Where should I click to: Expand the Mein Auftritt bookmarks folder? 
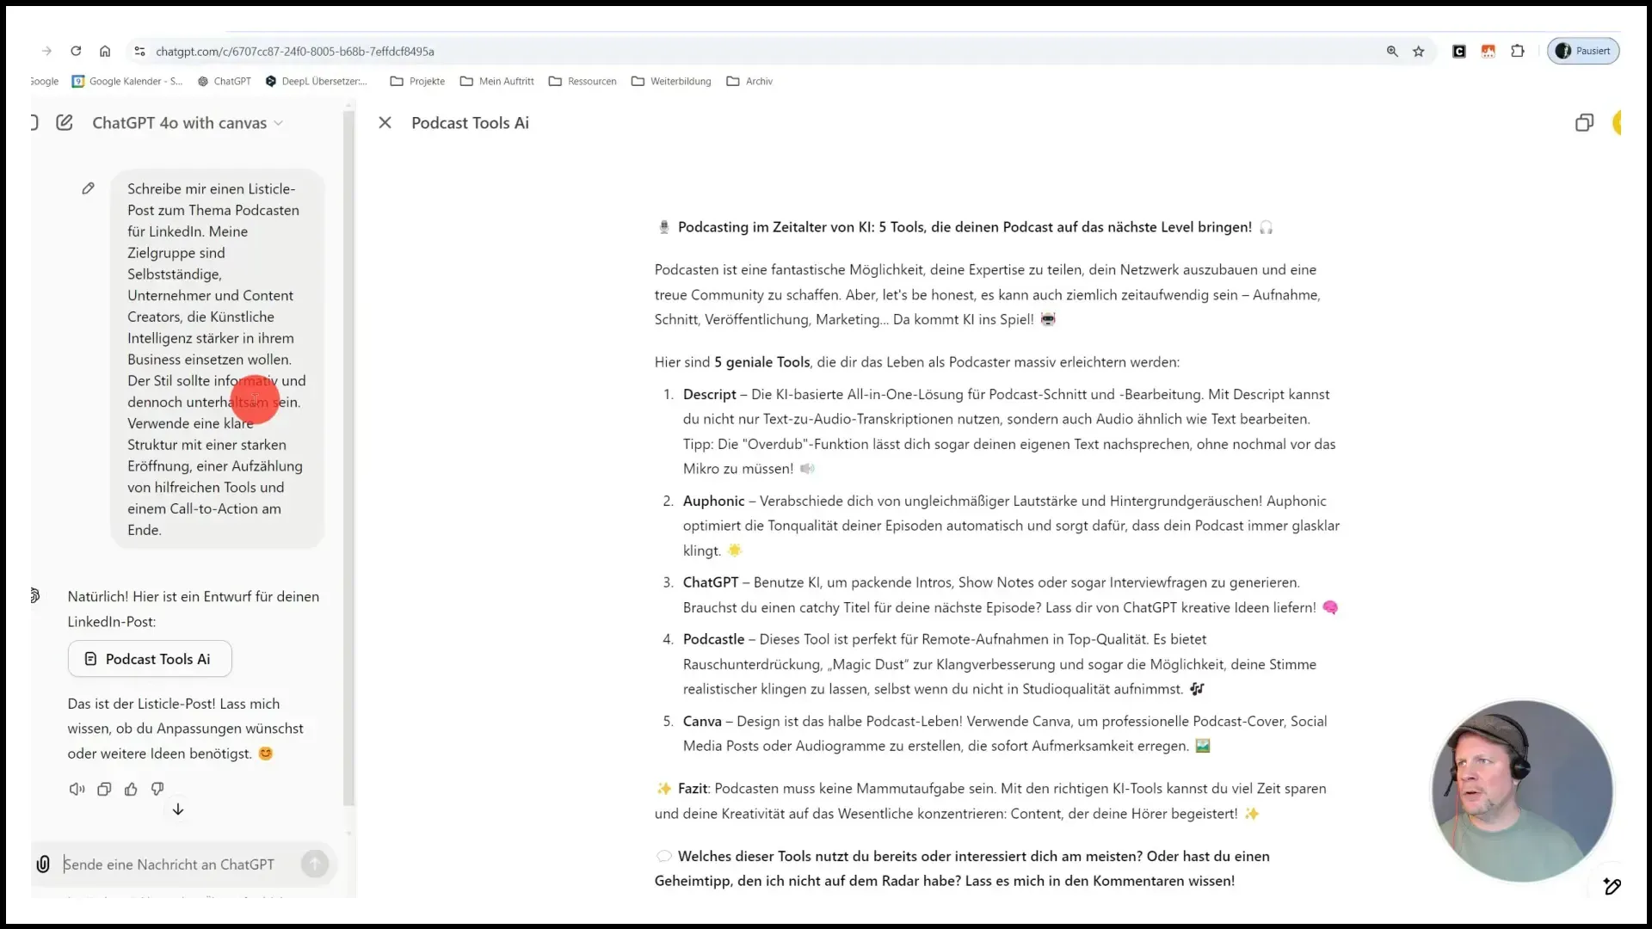[496, 81]
